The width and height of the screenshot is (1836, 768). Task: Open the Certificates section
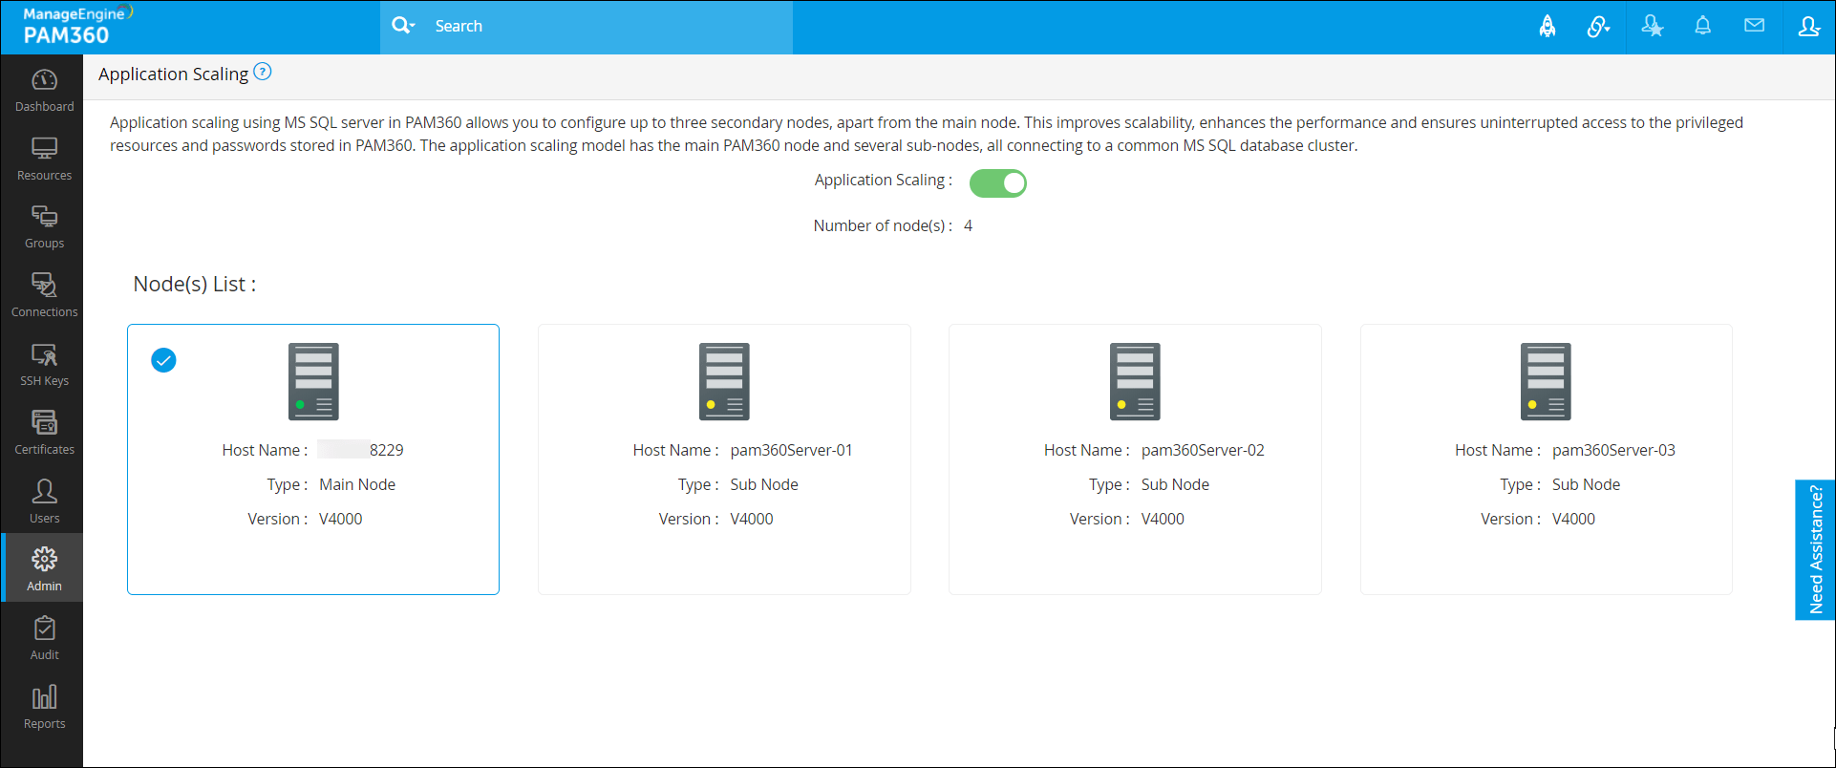44,434
